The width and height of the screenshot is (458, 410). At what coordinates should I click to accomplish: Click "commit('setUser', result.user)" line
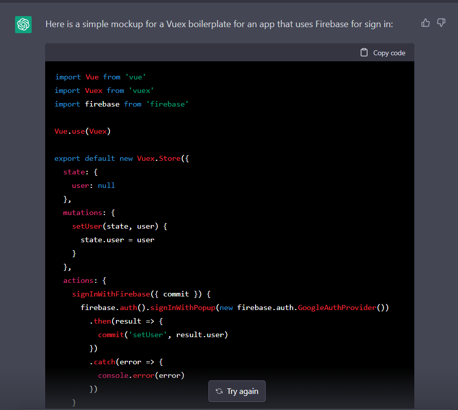tap(163, 335)
